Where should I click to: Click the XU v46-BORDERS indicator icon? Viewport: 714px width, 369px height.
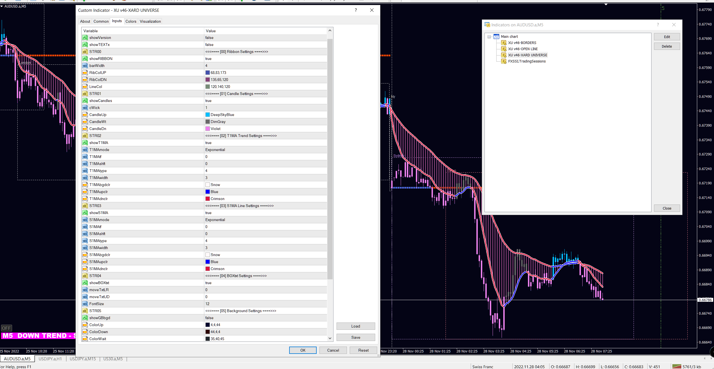pyautogui.click(x=504, y=43)
